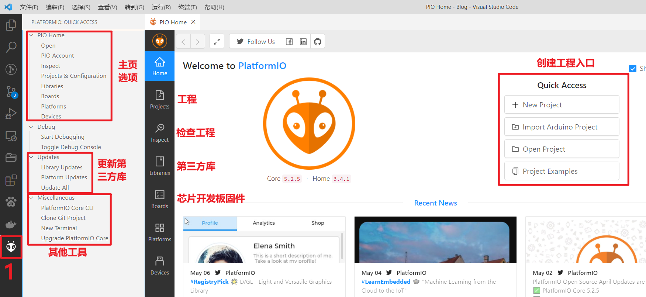Collapse the Miscellaneous tree section
The height and width of the screenshot is (297, 646).
[x=31, y=198]
